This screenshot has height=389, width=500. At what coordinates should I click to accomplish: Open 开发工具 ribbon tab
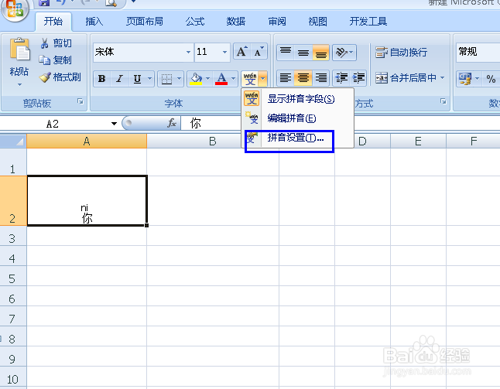click(x=368, y=22)
